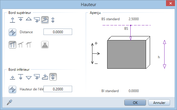
Task: Select lower edge upward arrow reference icon
Action: click(x=12, y=78)
